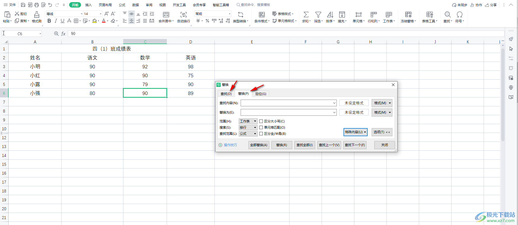Click 关闭 button in replace dialog
The image size is (518, 225).
tap(385, 145)
